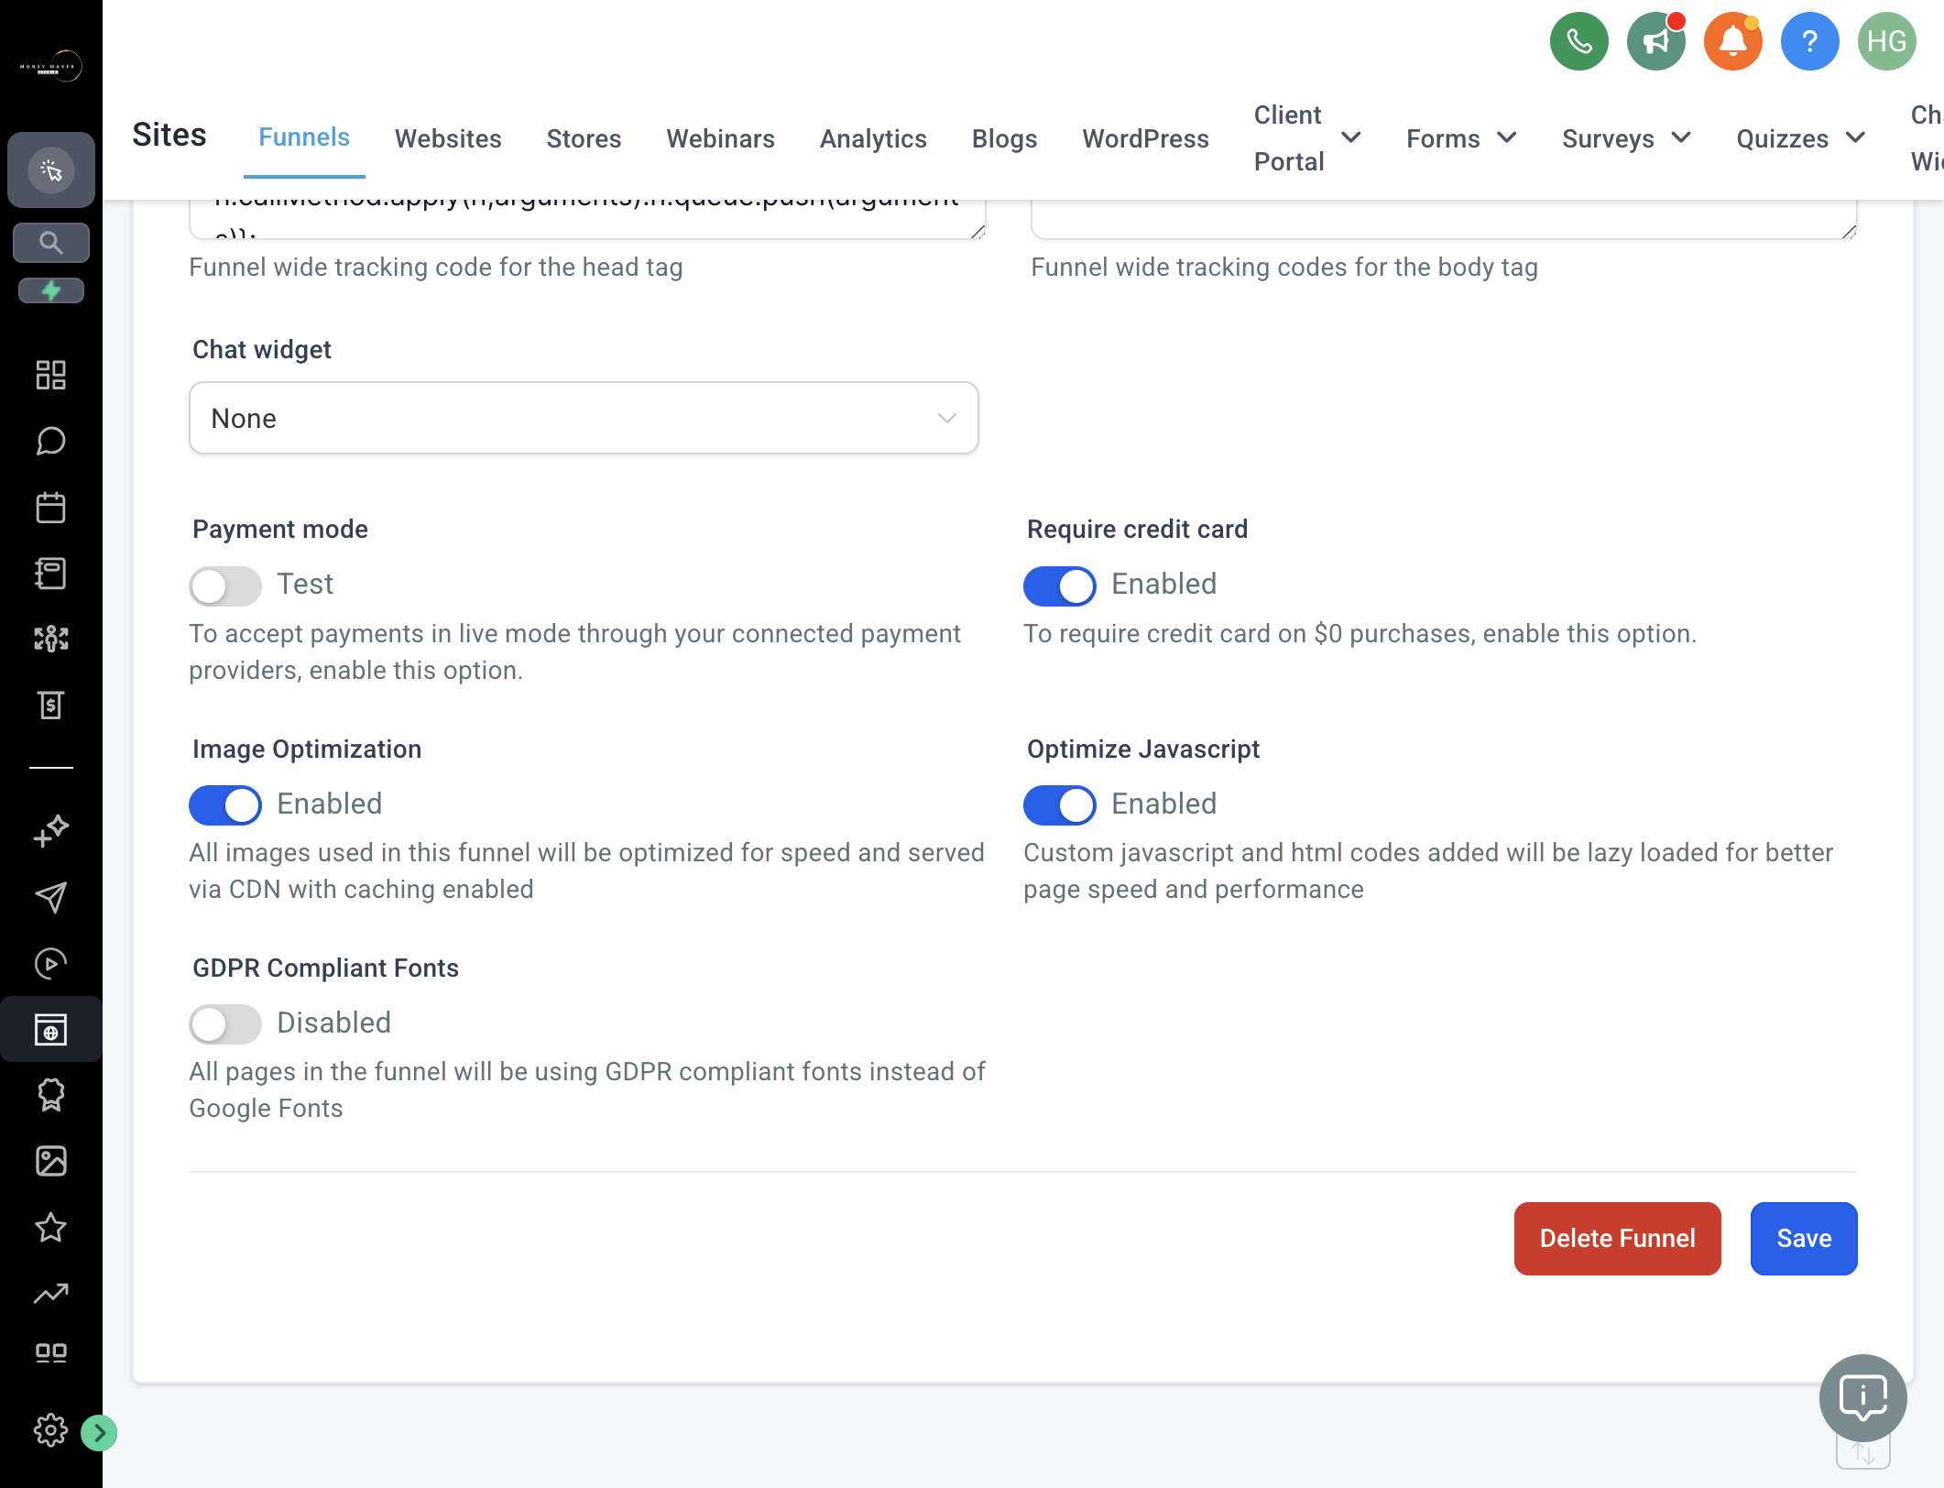Open the memberships badge icon in sidebar
This screenshot has height=1488, width=1944.
(51, 1095)
